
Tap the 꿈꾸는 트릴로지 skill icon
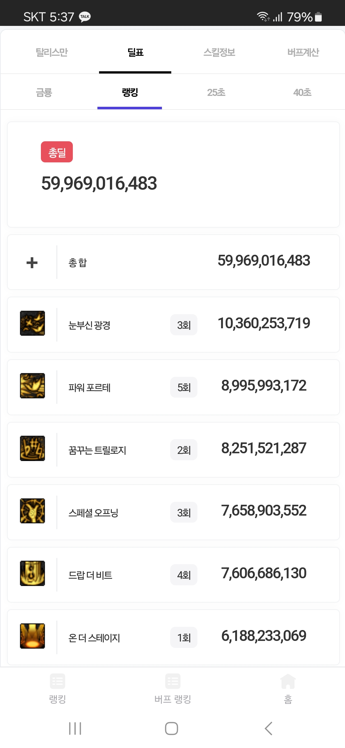[x=32, y=448]
